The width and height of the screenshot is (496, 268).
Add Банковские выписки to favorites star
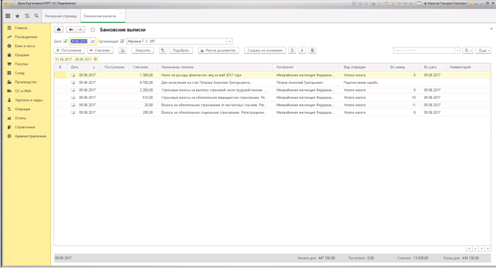coord(93,30)
